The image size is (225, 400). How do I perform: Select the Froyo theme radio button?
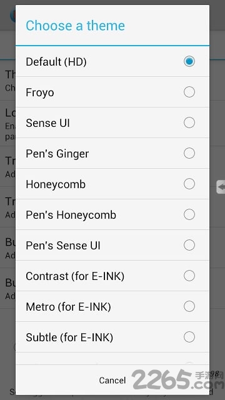(x=189, y=92)
